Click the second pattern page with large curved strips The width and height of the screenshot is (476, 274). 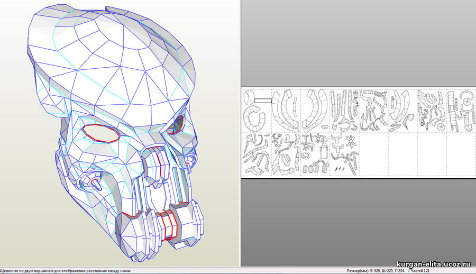pyautogui.click(x=286, y=110)
